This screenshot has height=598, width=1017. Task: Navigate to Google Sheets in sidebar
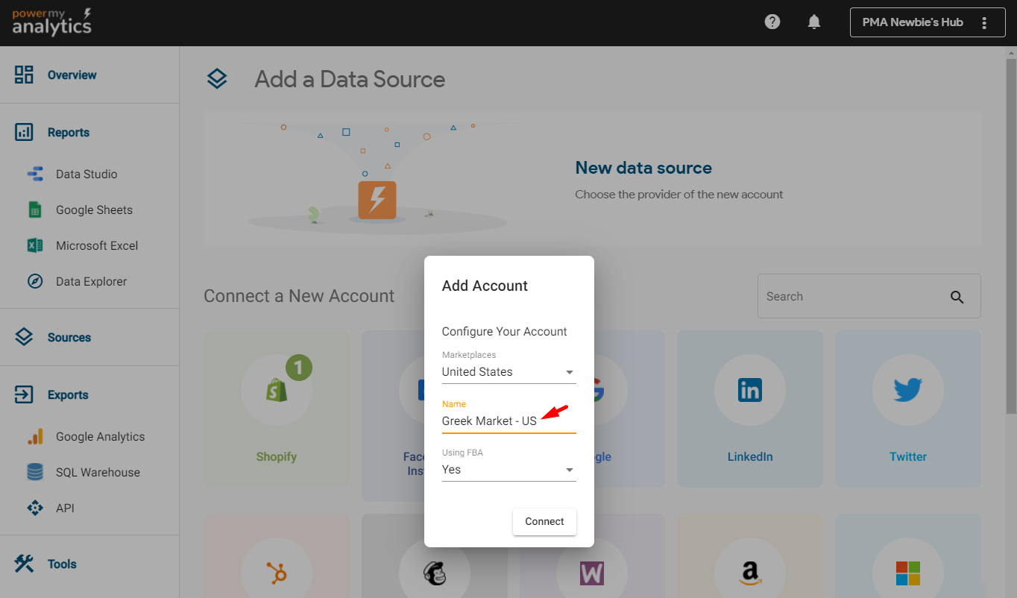click(x=94, y=210)
